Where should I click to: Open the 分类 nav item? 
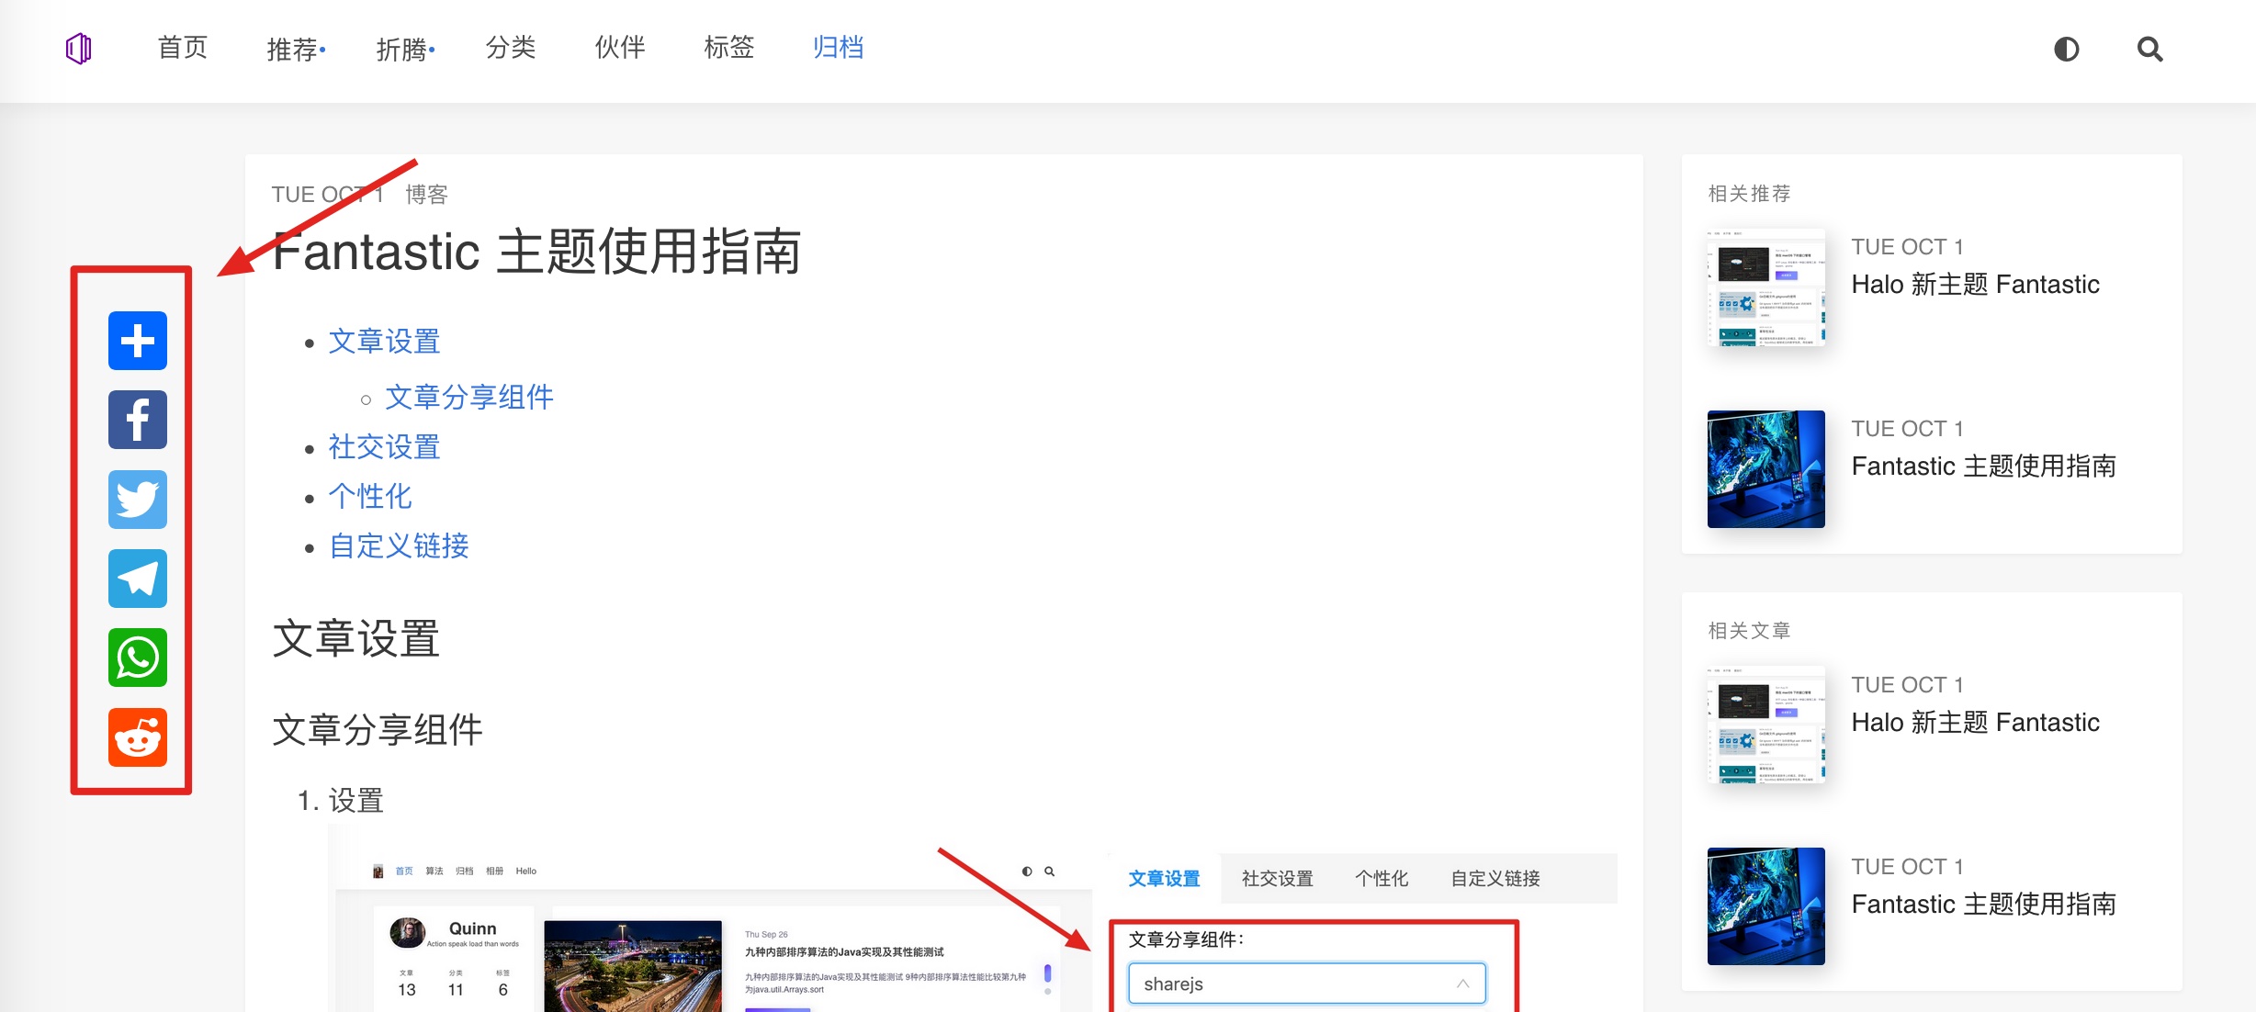coord(511,47)
